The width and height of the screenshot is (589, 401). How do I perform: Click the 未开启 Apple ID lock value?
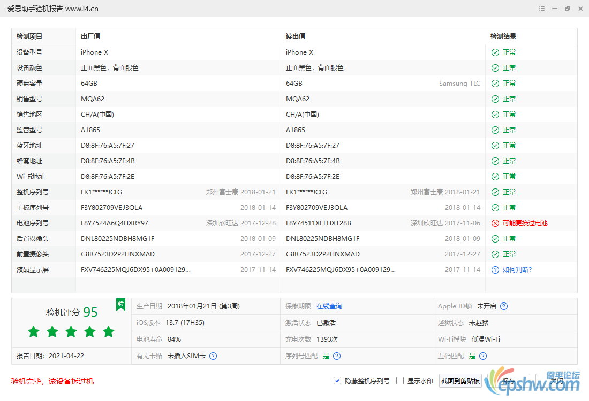click(486, 306)
